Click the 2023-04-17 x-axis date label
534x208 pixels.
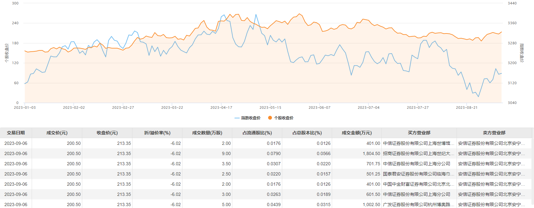(x=221, y=108)
